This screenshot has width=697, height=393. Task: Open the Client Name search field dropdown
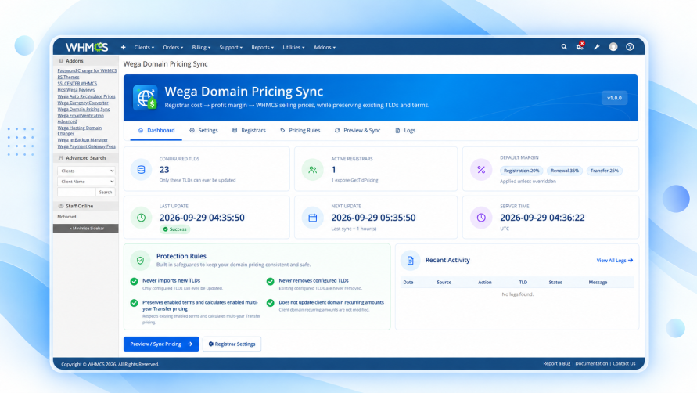(86, 182)
